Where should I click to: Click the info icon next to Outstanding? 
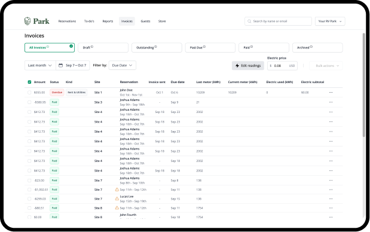click(155, 47)
